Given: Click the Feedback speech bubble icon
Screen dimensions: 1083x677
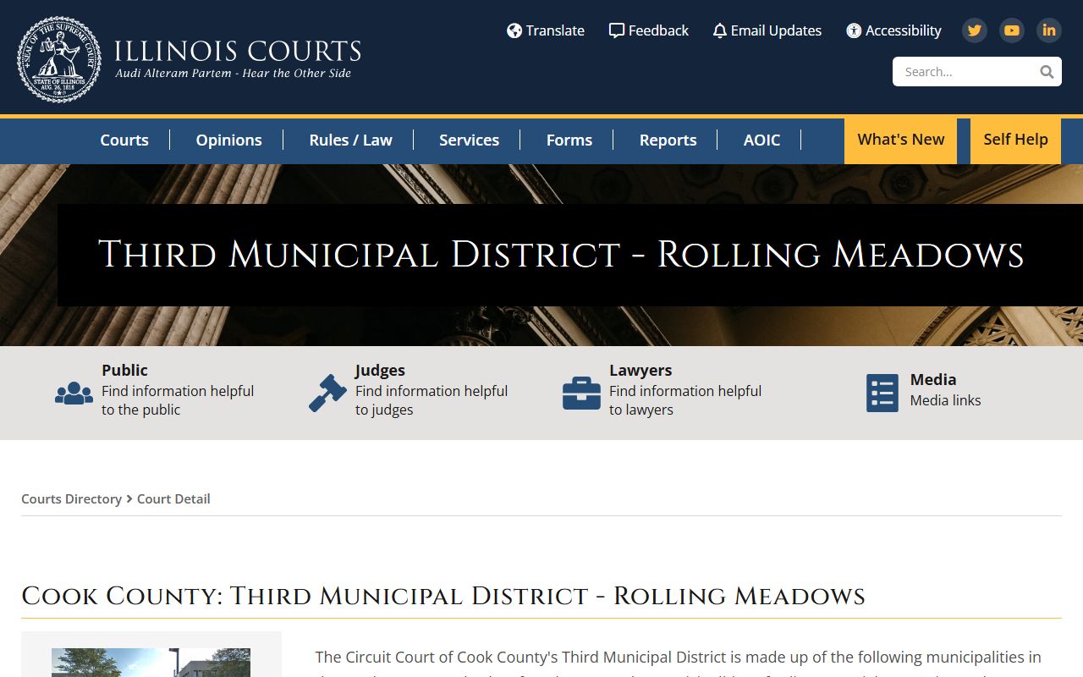Looking at the screenshot, I should pyautogui.click(x=617, y=30).
